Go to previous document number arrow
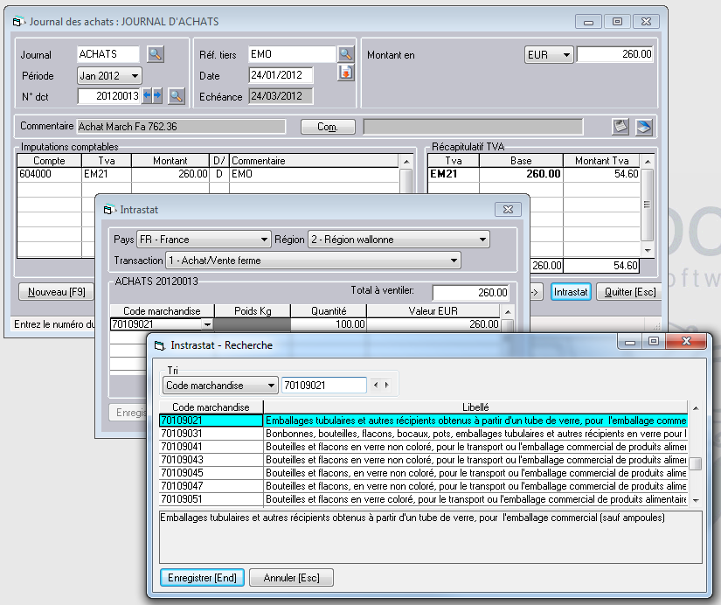 (147, 95)
